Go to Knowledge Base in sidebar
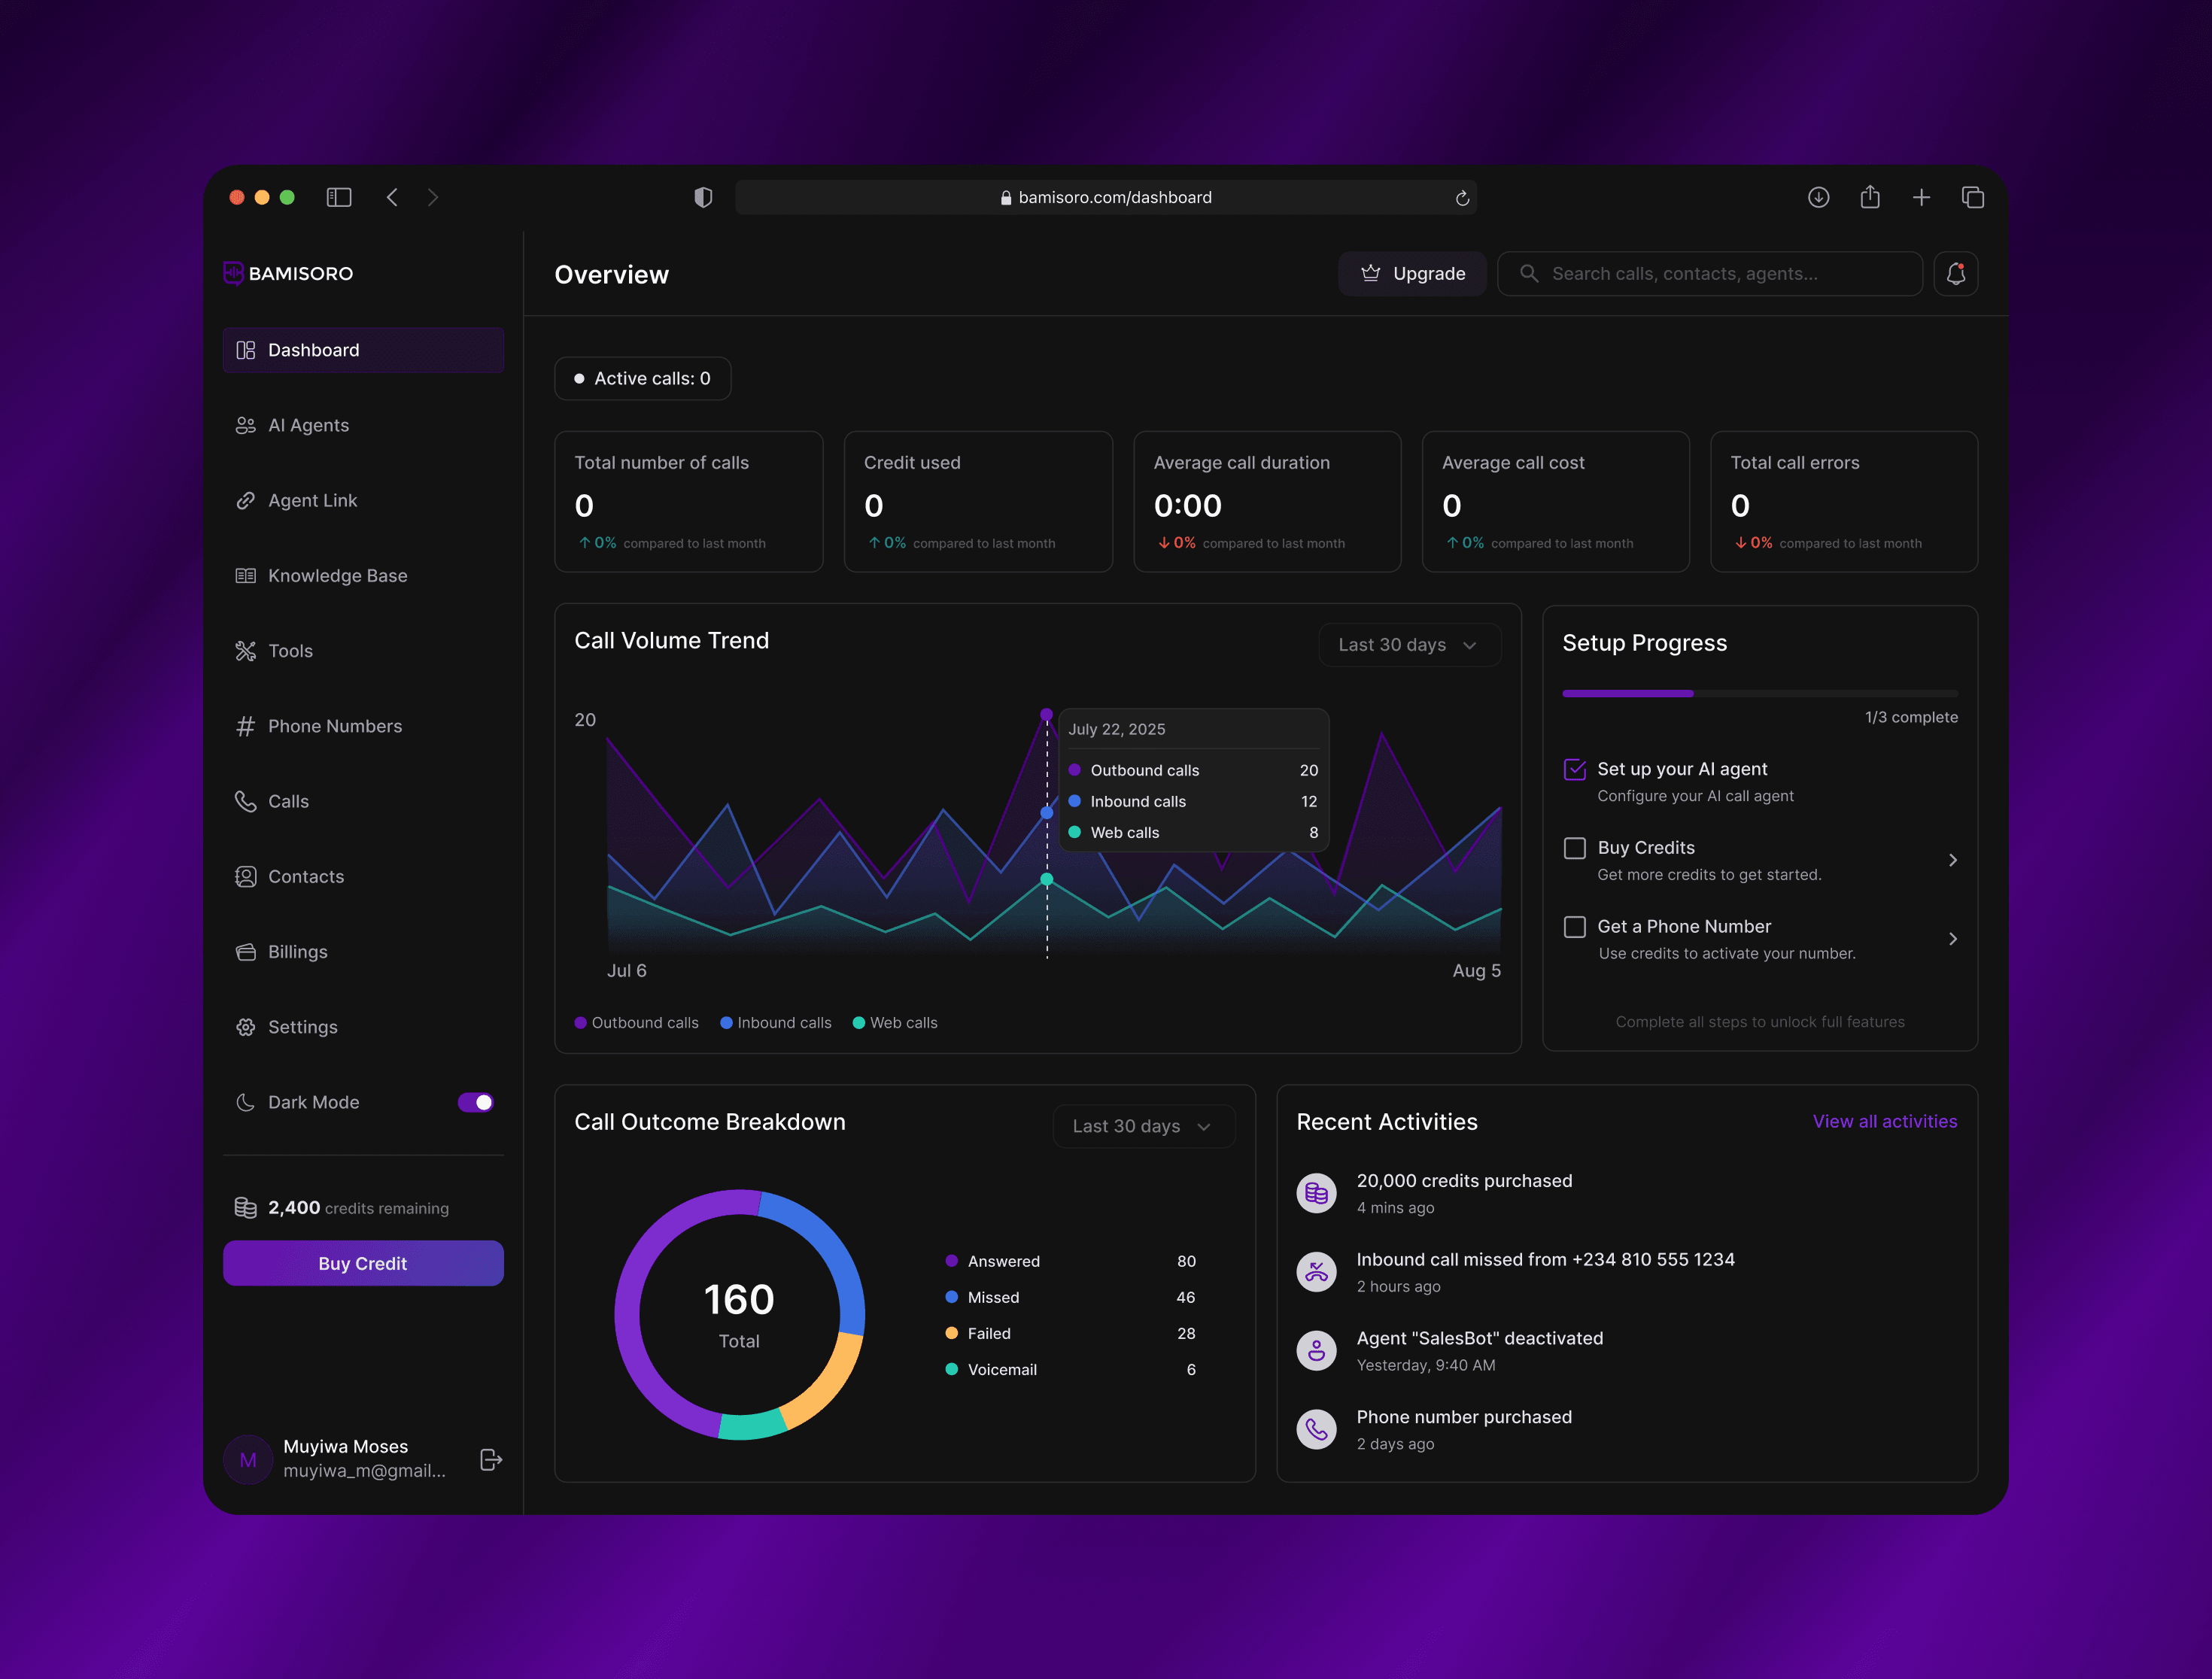This screenshot has height=1679, width=2212. pyautogui.click(x=337, y=575)
